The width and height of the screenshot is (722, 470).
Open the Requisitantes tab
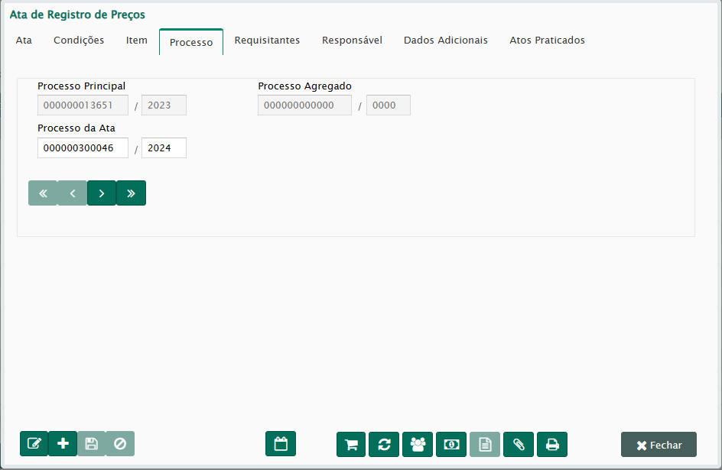tap(267, 41)
